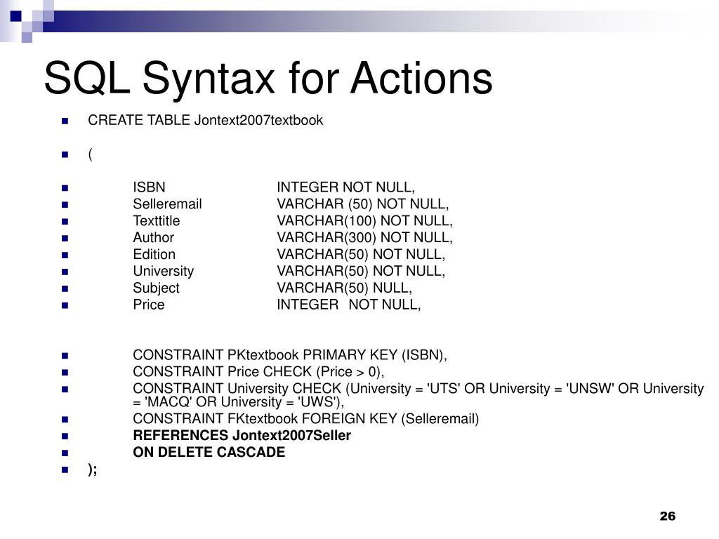Select the column name "Edition"
Viewport: 719px width, 539px height.
154,254
